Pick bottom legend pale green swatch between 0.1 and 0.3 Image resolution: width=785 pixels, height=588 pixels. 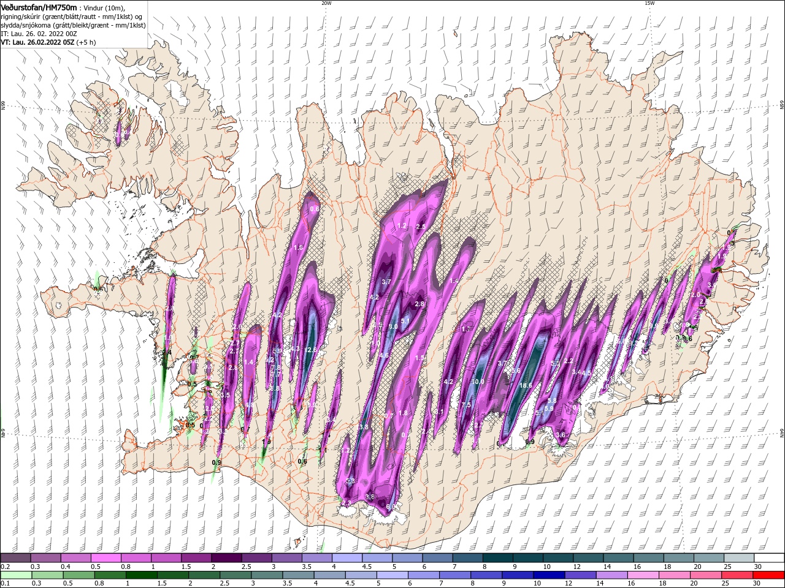16,575
